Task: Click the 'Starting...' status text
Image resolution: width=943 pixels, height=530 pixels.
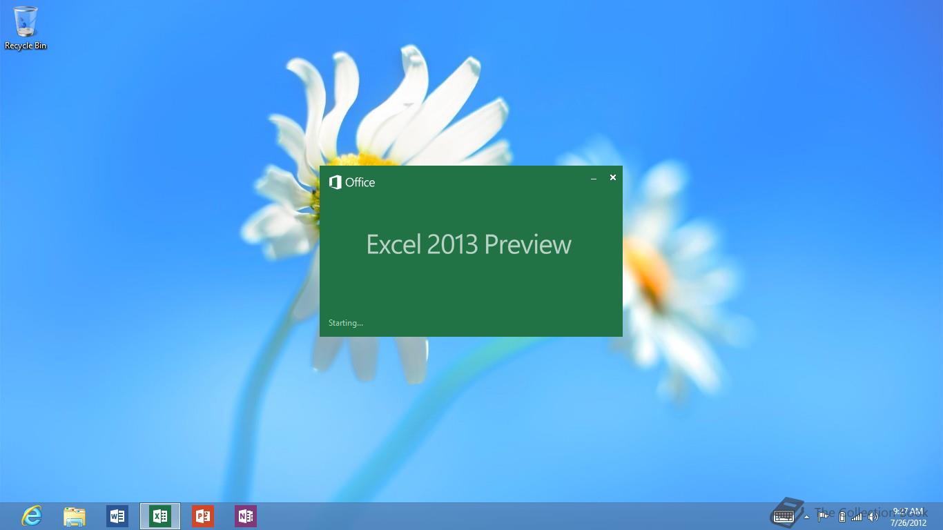Action: click(346, 322)
